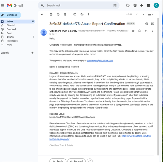The width and height of the screenshot is (163, 162).
Task: Open Sent folder
Action: tap(9, 33)
